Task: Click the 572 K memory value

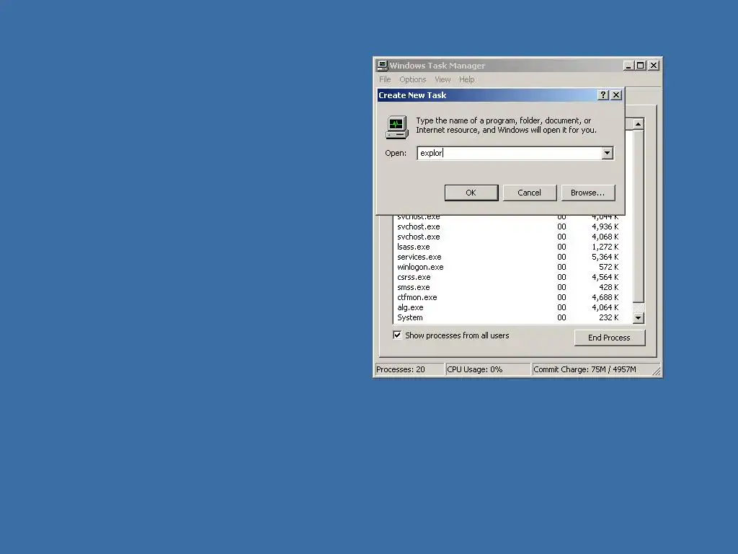Action: pyautogui.click(x=609, y=267)
